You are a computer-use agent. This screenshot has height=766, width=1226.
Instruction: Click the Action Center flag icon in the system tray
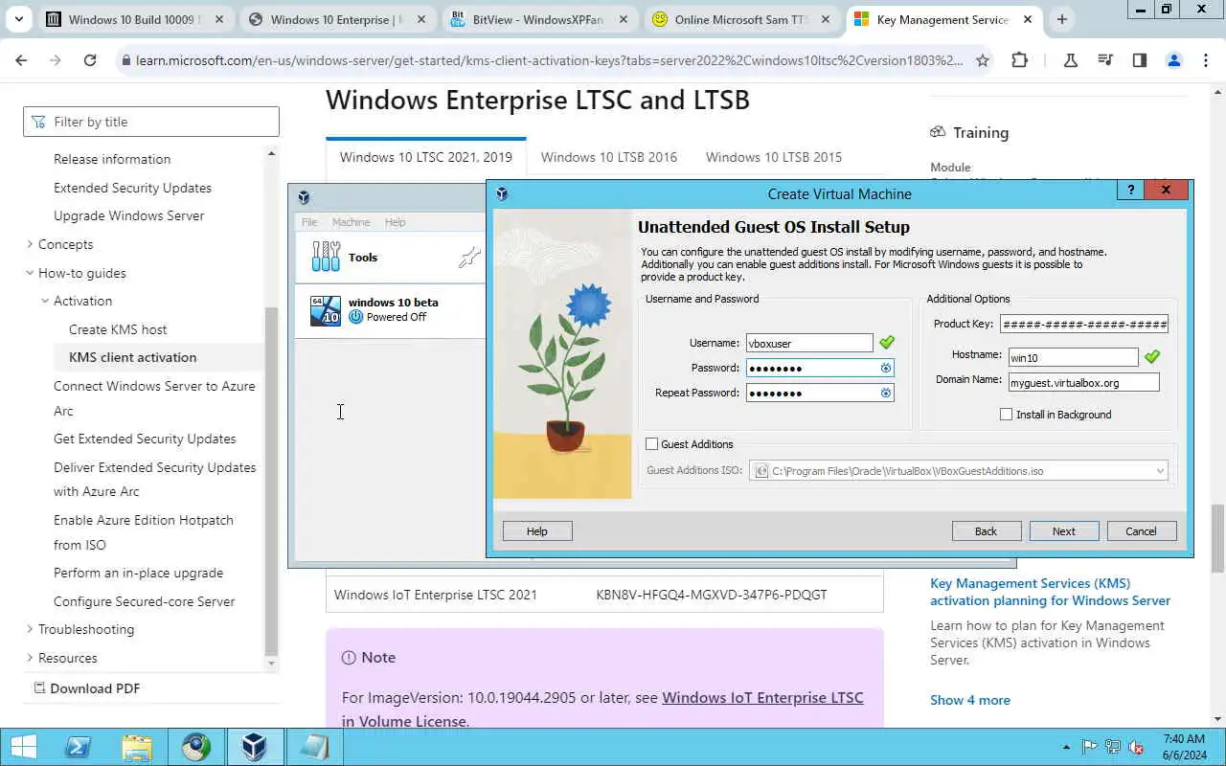1090,747
